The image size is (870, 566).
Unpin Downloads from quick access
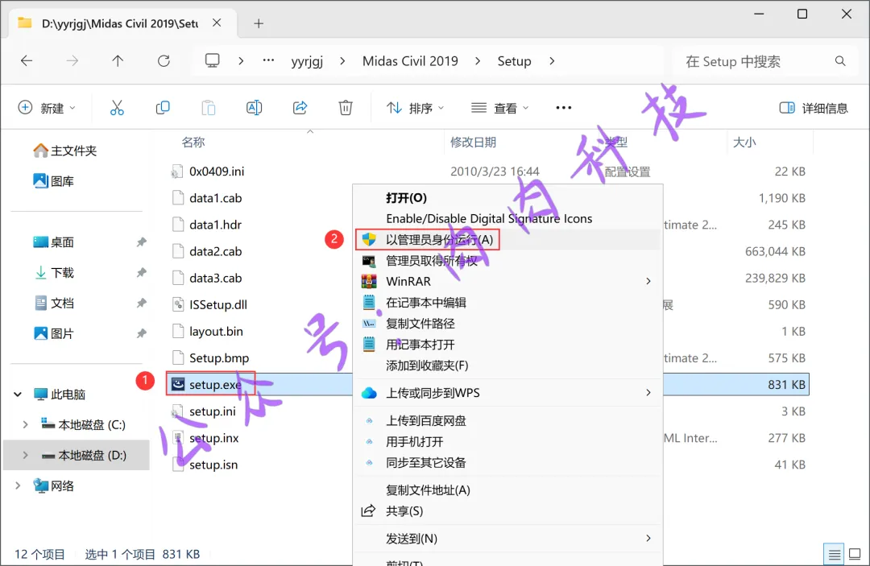tap(142, 273)
